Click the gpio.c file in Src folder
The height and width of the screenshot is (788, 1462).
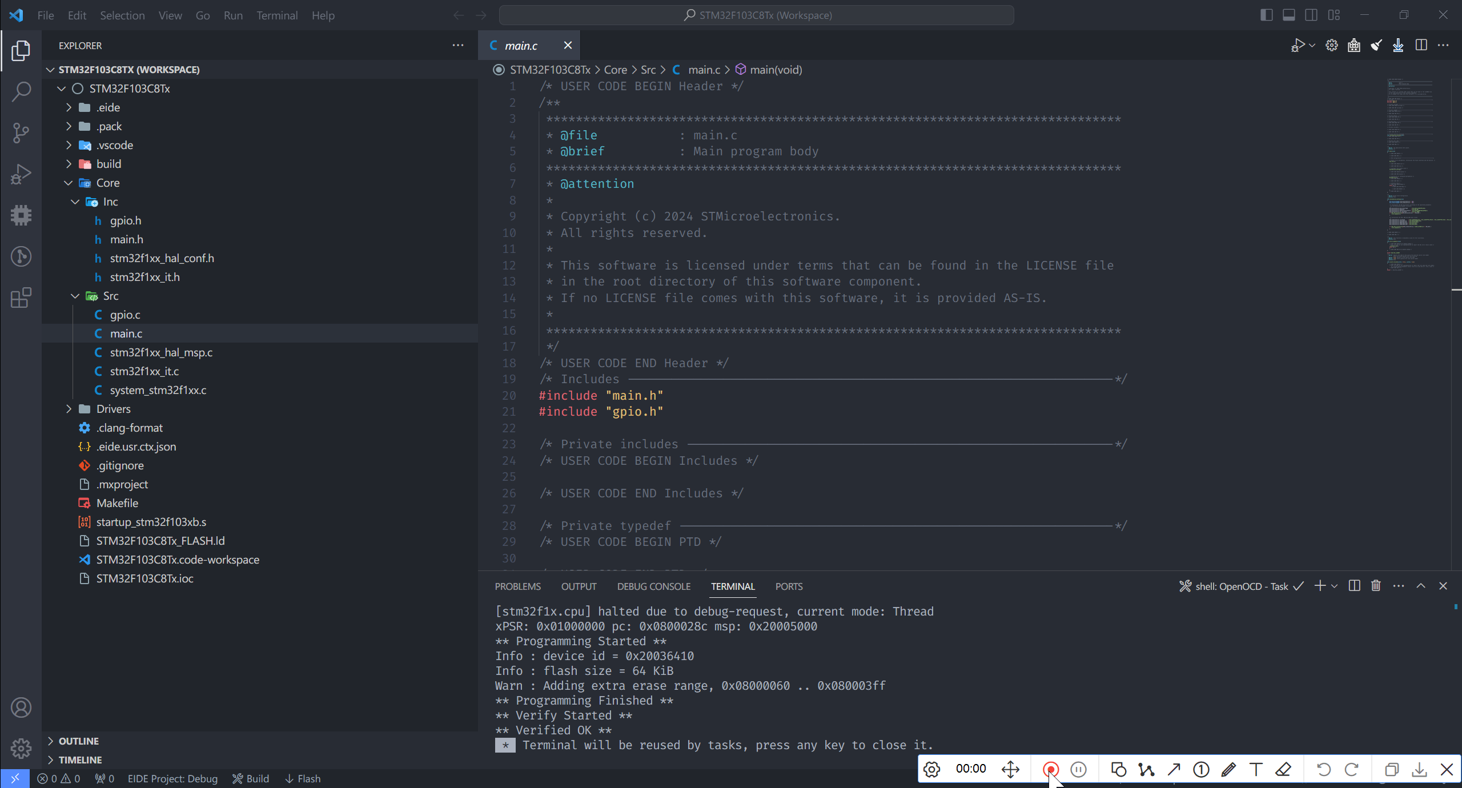click(x=124, y=315)
